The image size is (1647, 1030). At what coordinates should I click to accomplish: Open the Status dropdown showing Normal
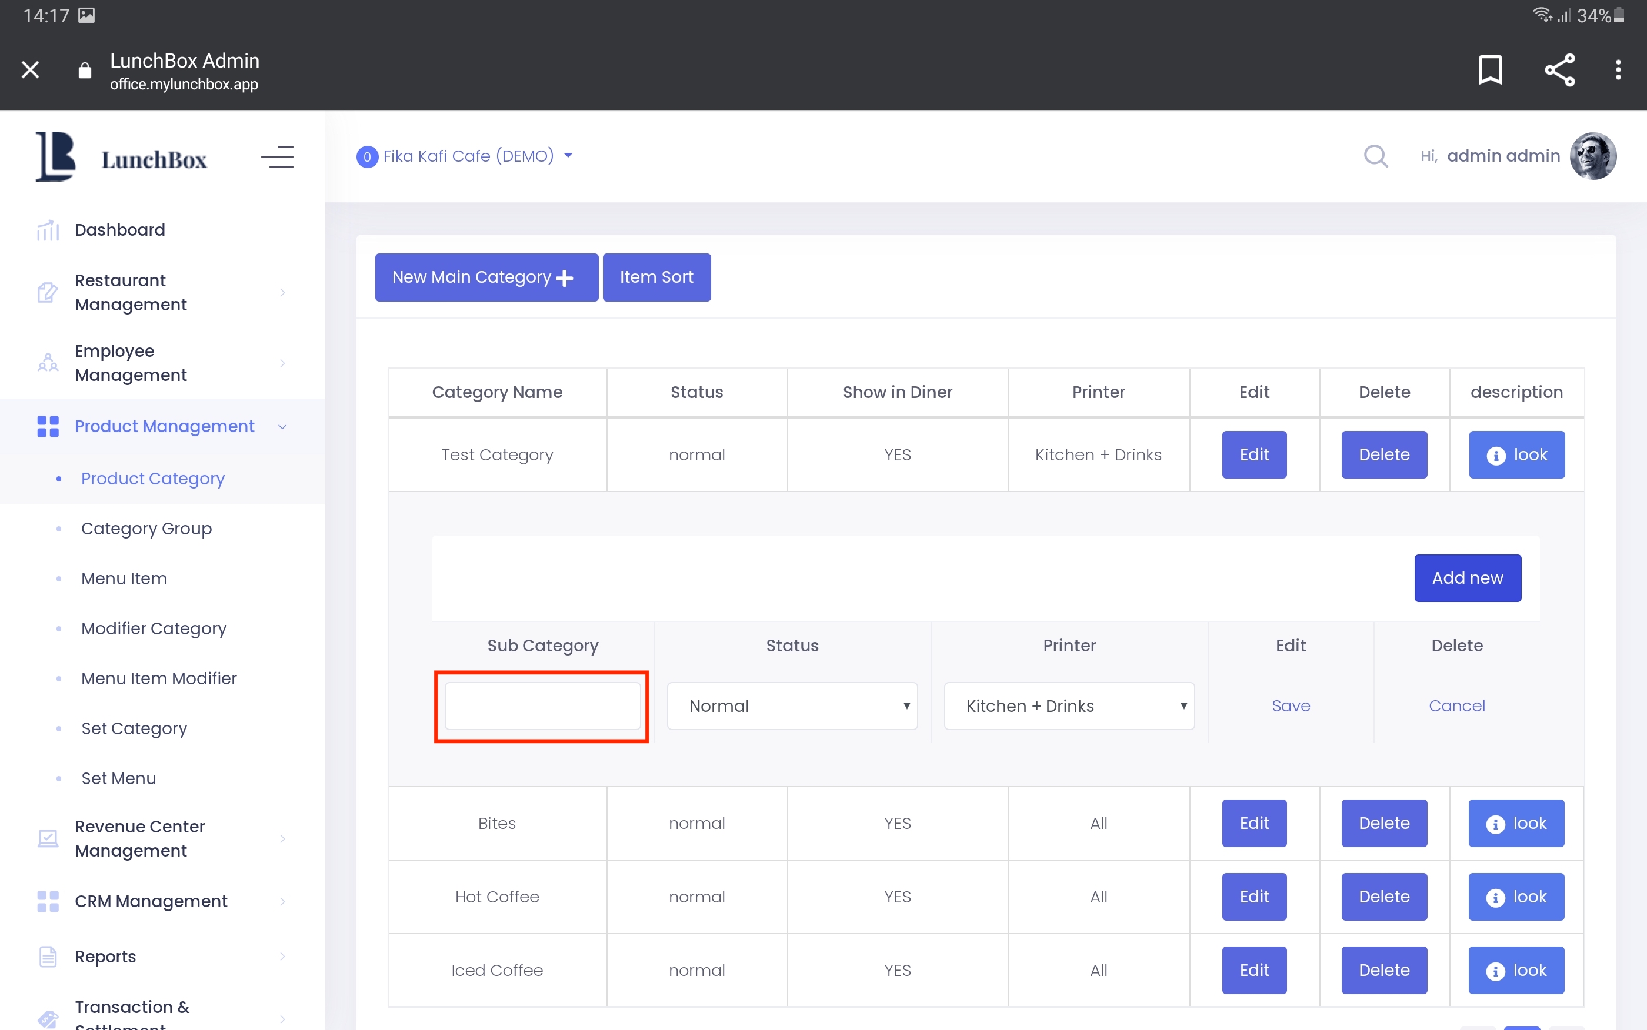792,705
